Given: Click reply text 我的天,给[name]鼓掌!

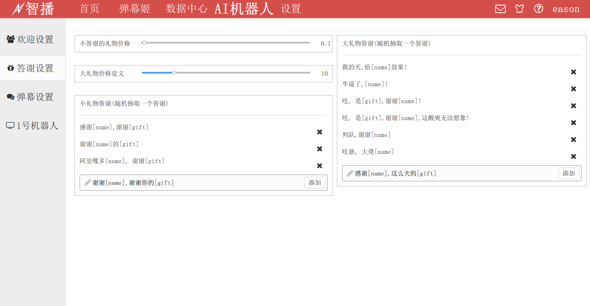Looking at the screenshot, I should [x=375, y=67].
